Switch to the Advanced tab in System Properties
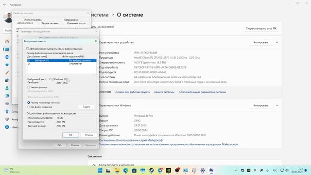 pos(25,23)
